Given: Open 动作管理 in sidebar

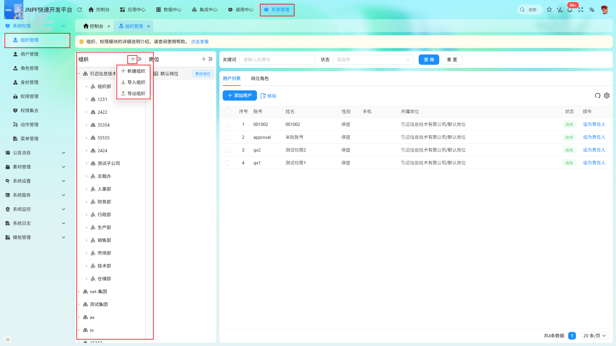Looking at the screenshot, I should point(30,125).
